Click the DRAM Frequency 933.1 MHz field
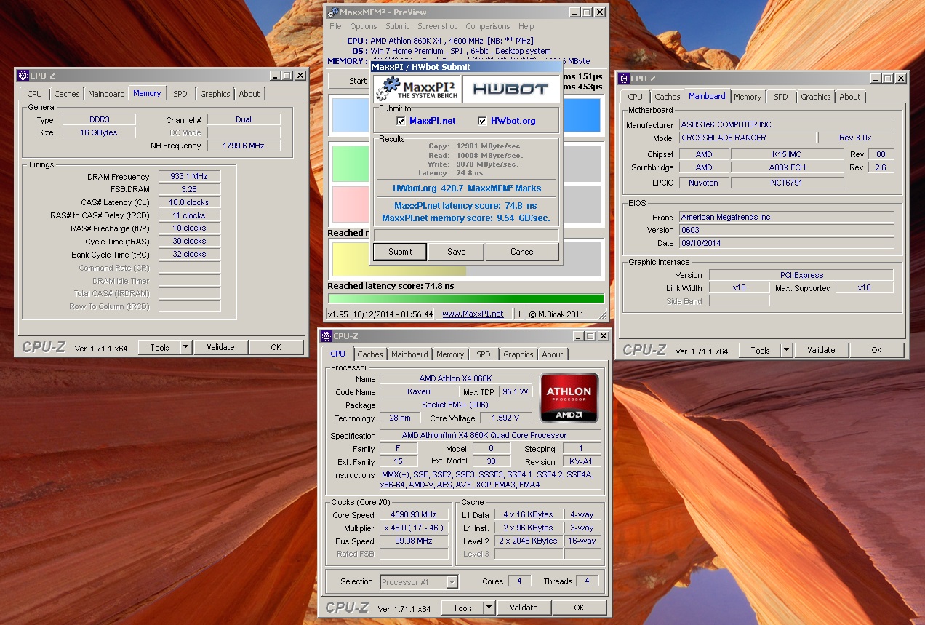Screen dimensions: 925x625 189,177
